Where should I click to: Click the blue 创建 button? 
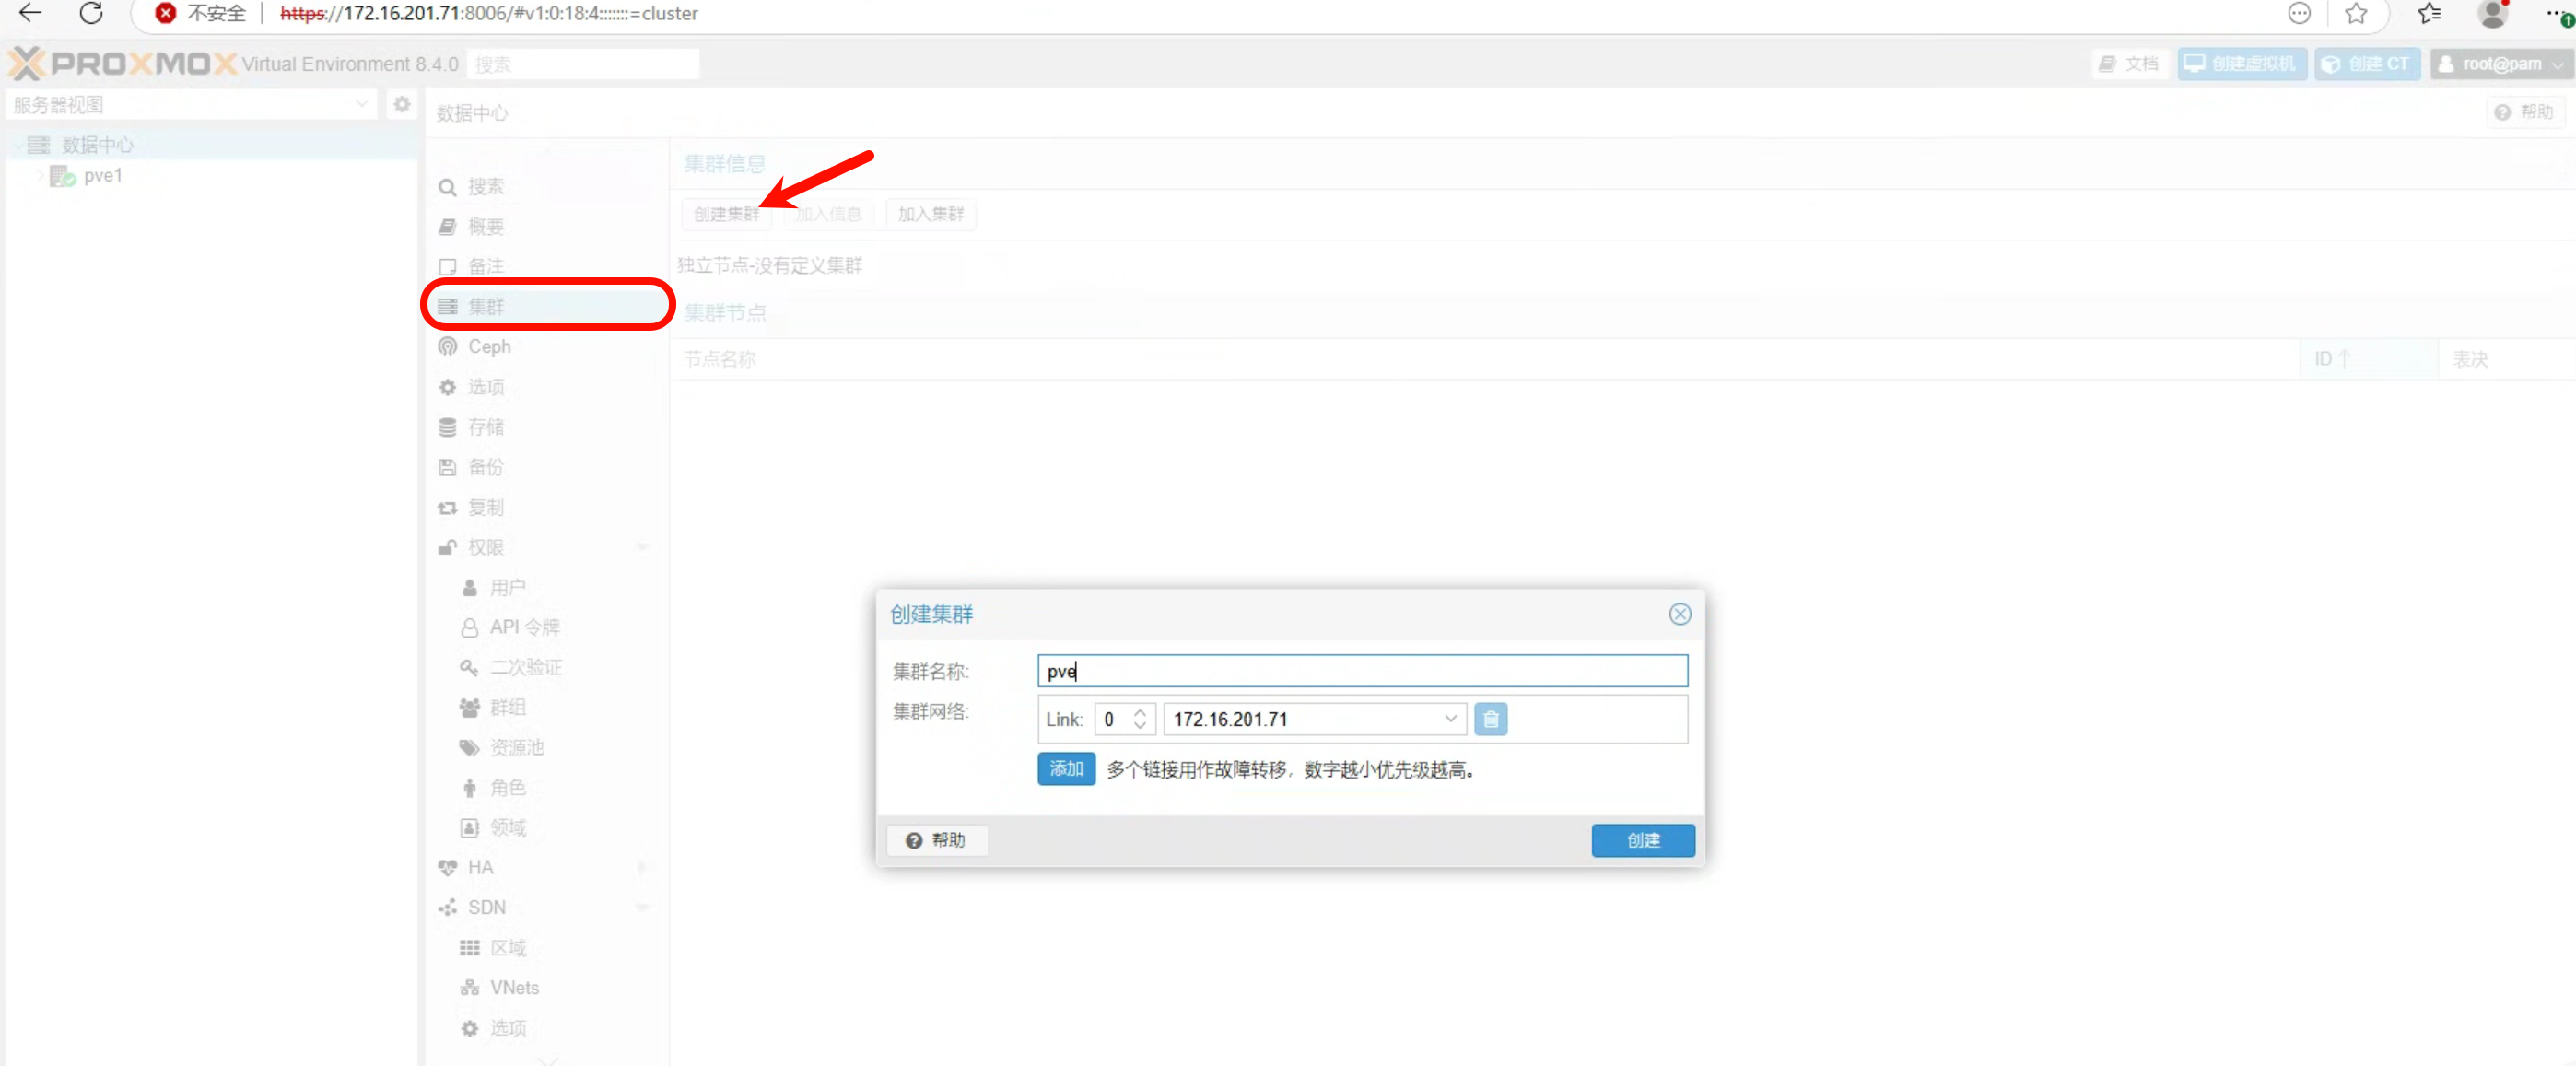(1642, 840)
